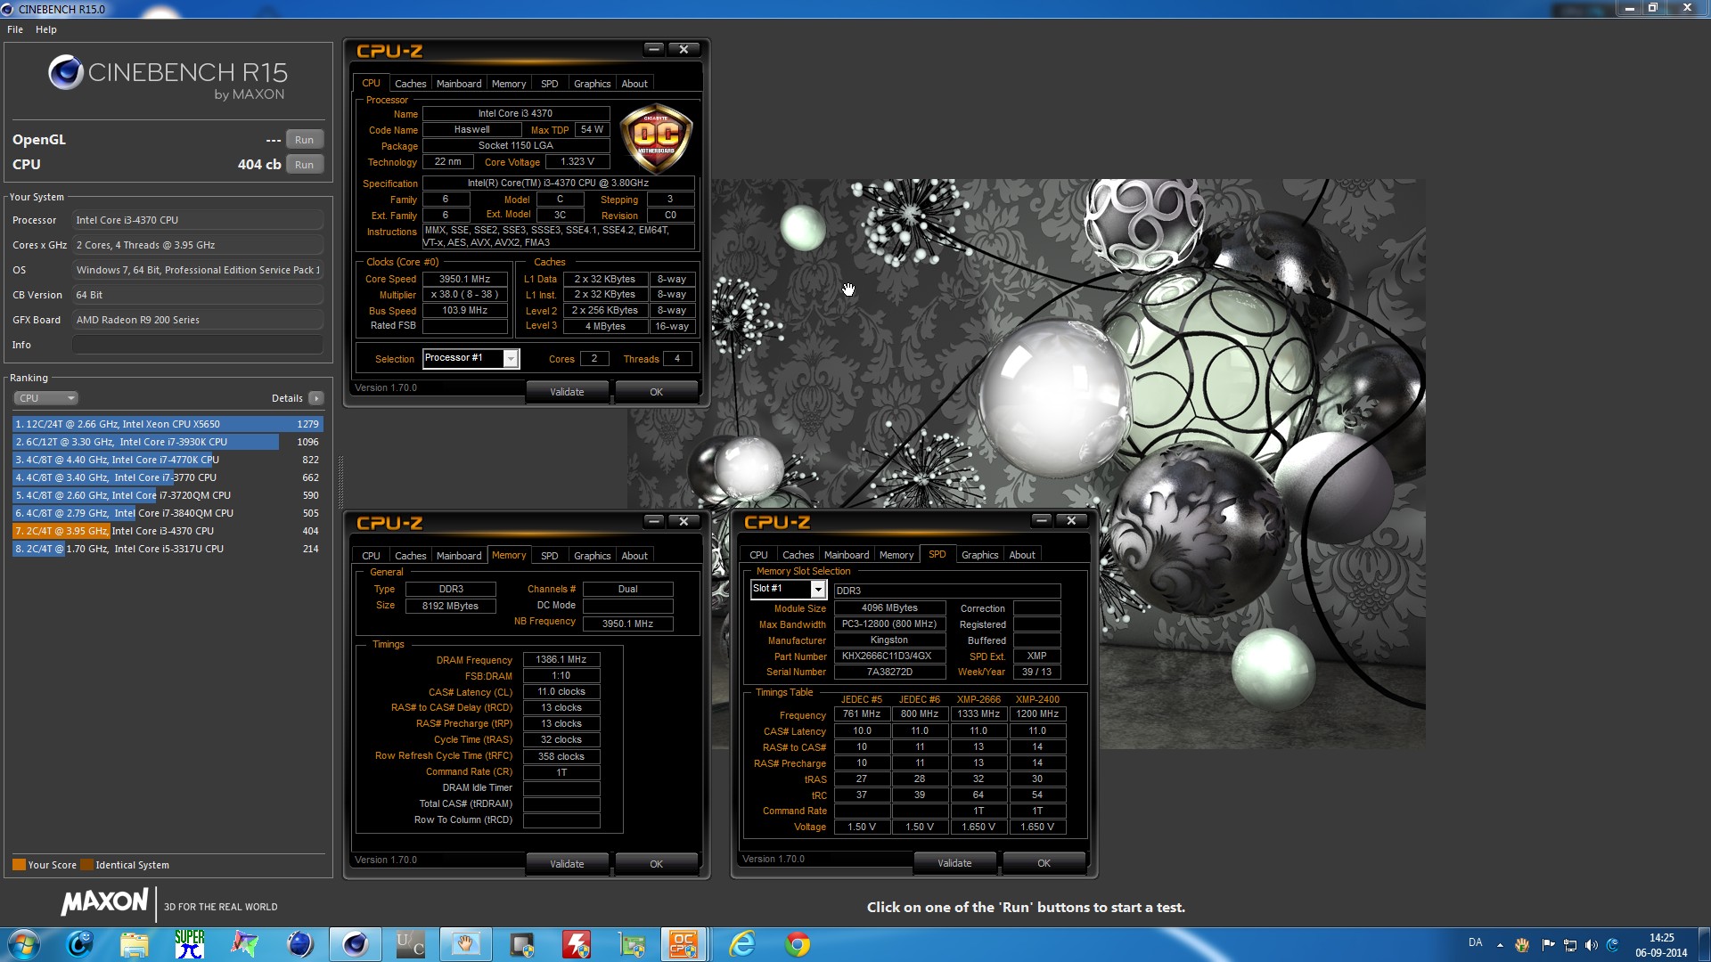Click the UC taskbar icon
The height and width of the screenshot is (962, 1711).
410,944
